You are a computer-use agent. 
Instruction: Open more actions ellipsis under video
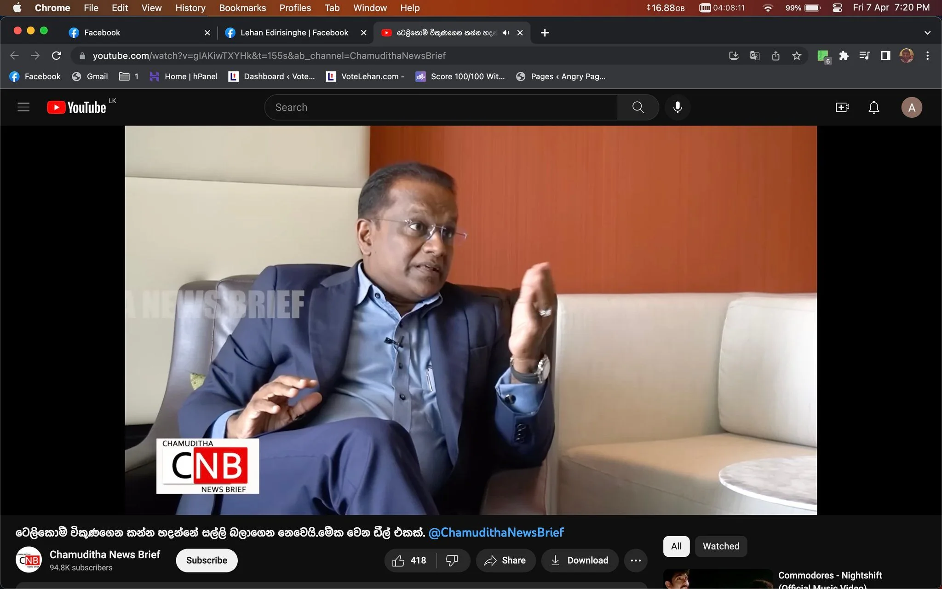pos(636,560)
